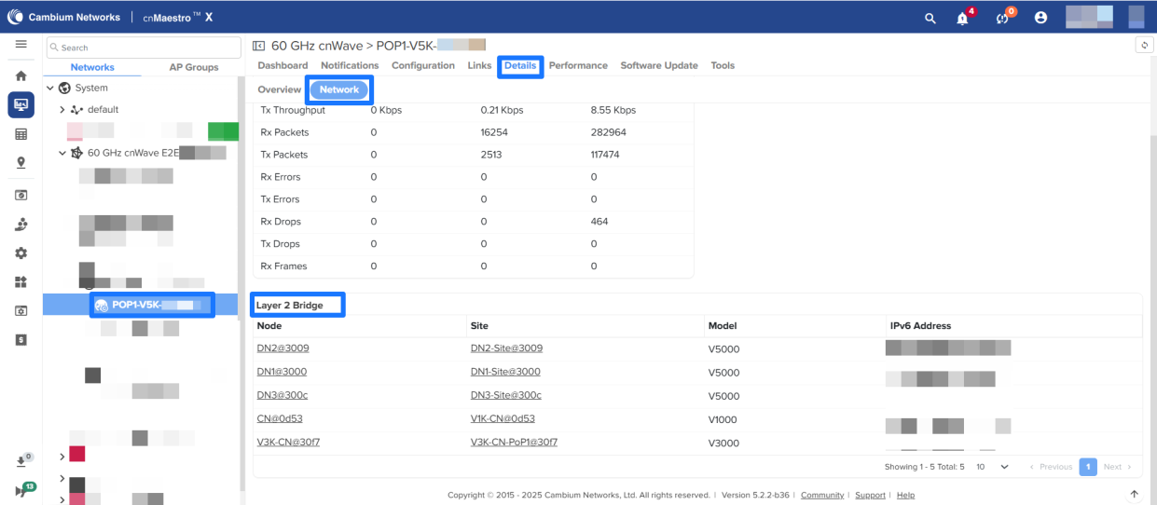Viewport: 1157px width, 505px height.
Task: Open the AP Groups tab
Action: click(x=193, y=67)
